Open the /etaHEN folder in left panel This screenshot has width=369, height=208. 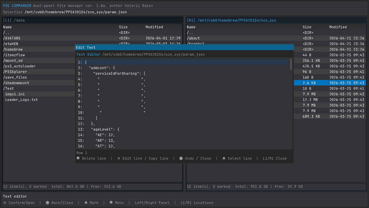(x=92, y=44)
